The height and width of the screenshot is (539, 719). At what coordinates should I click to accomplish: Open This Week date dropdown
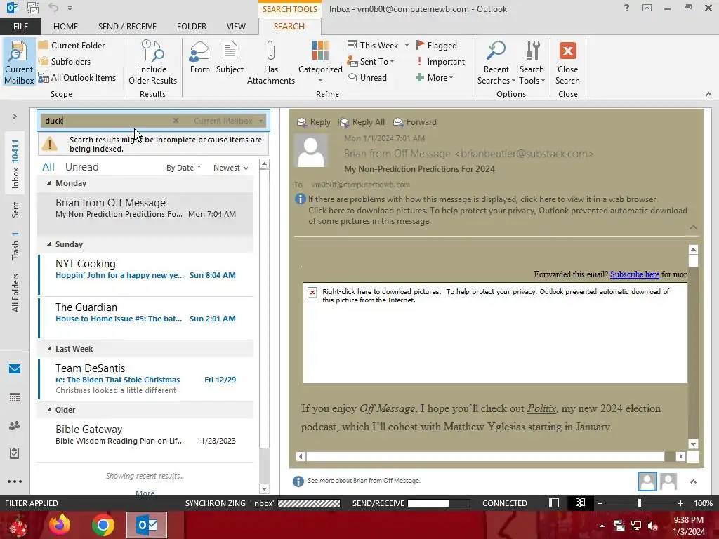tap(378, 45)
